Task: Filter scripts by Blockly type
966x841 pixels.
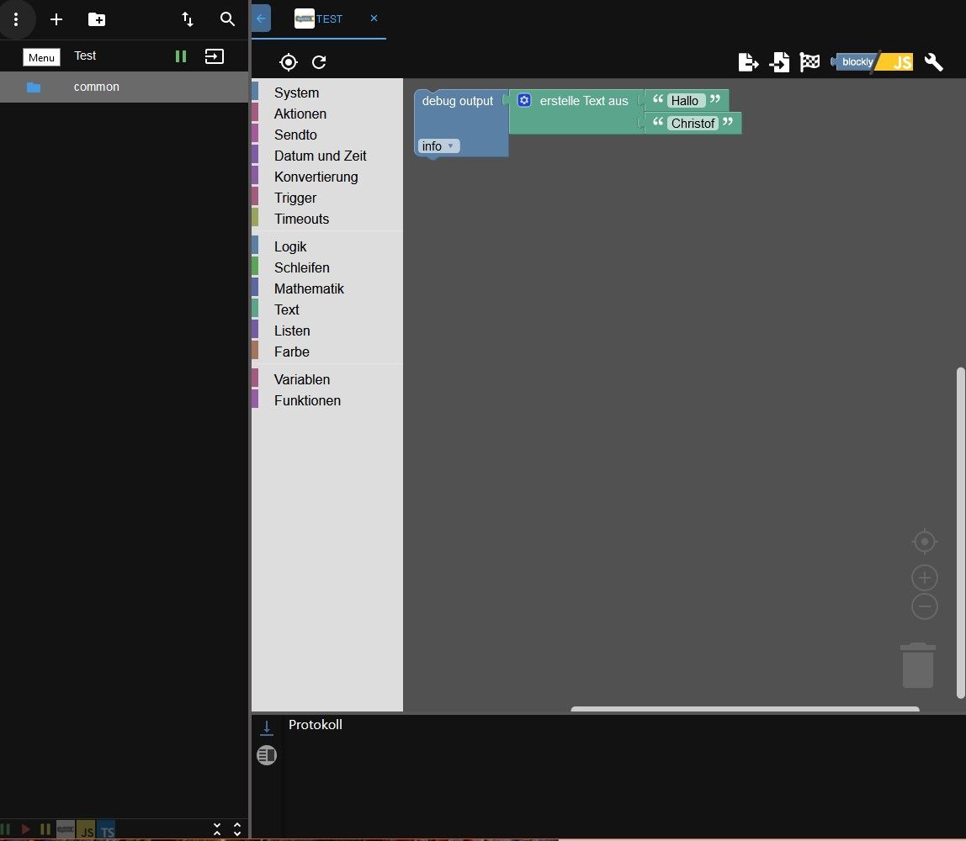Action: (66, 829)
